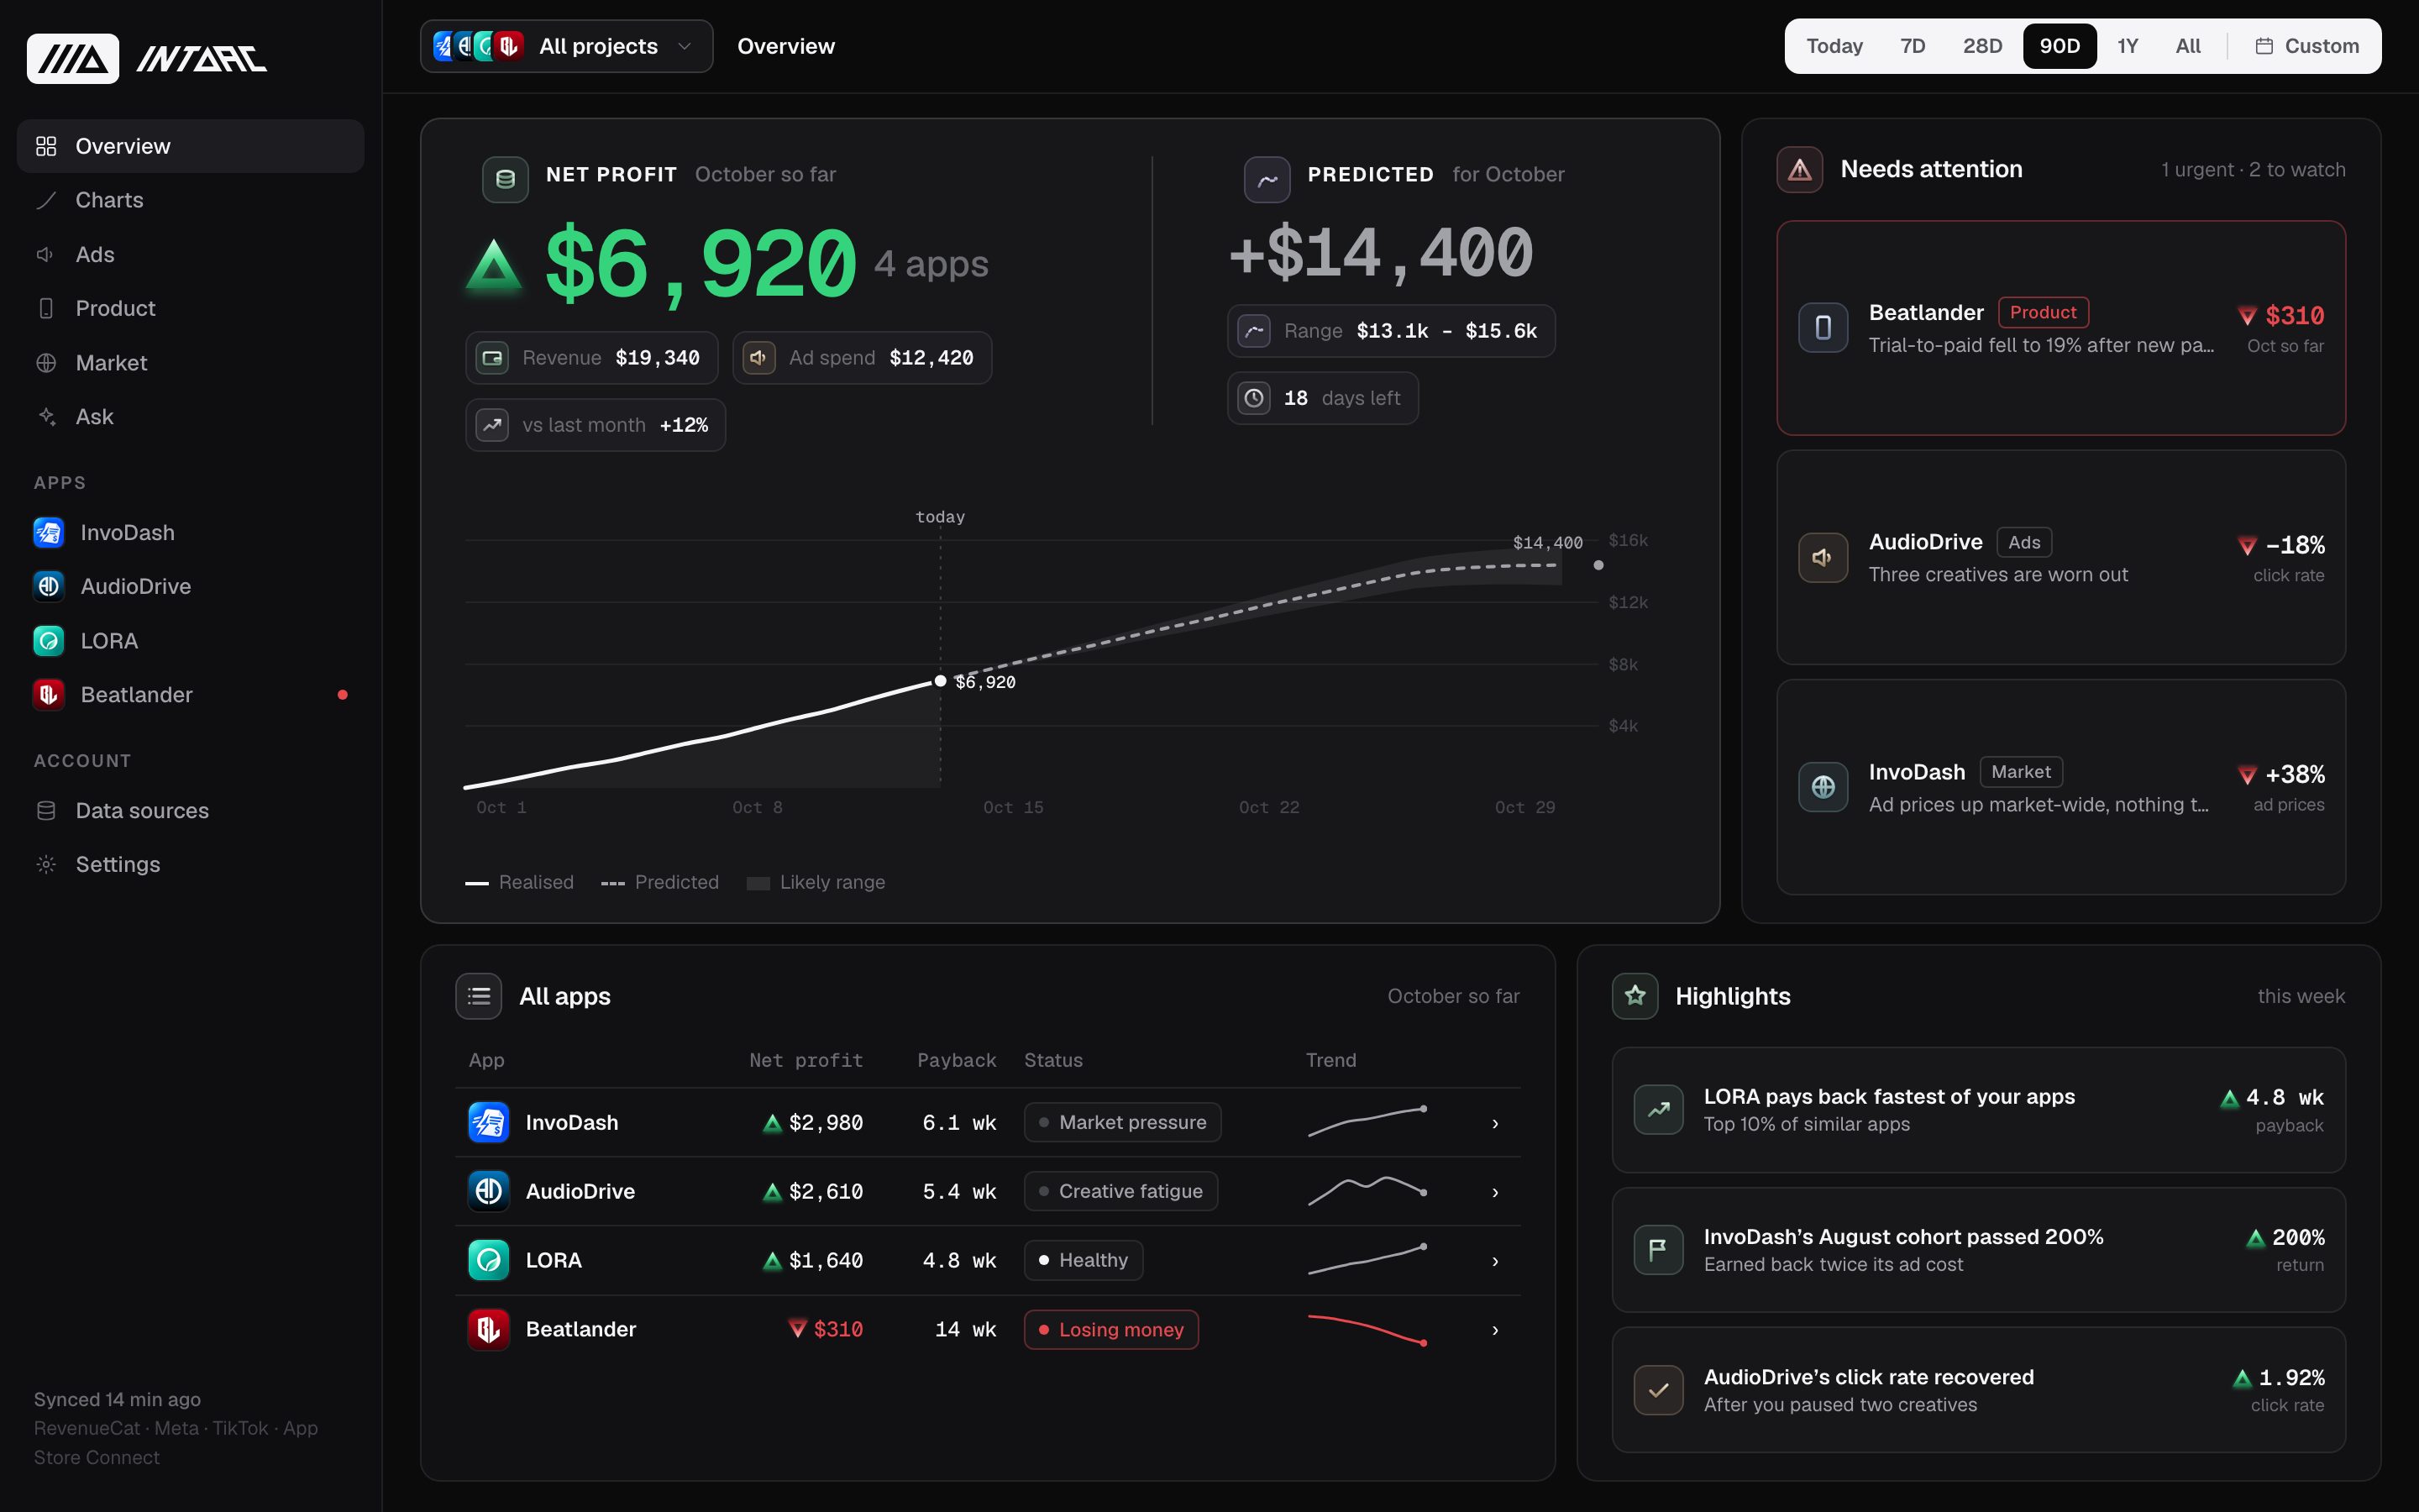
Task: Open the All projects dropdown
Action: point(567,46)
